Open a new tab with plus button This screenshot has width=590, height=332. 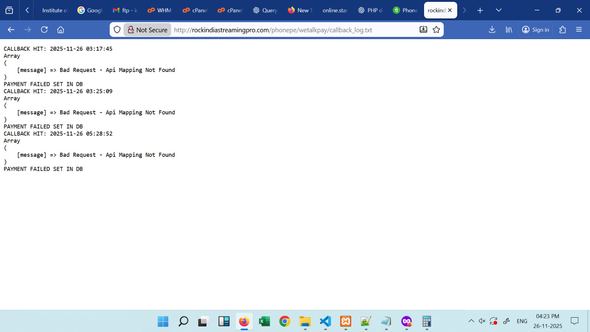click(x=480, y=10)
